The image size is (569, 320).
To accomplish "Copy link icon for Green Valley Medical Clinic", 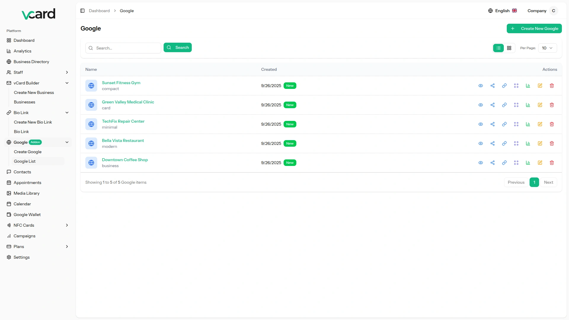I will click(x=504, y=105).
